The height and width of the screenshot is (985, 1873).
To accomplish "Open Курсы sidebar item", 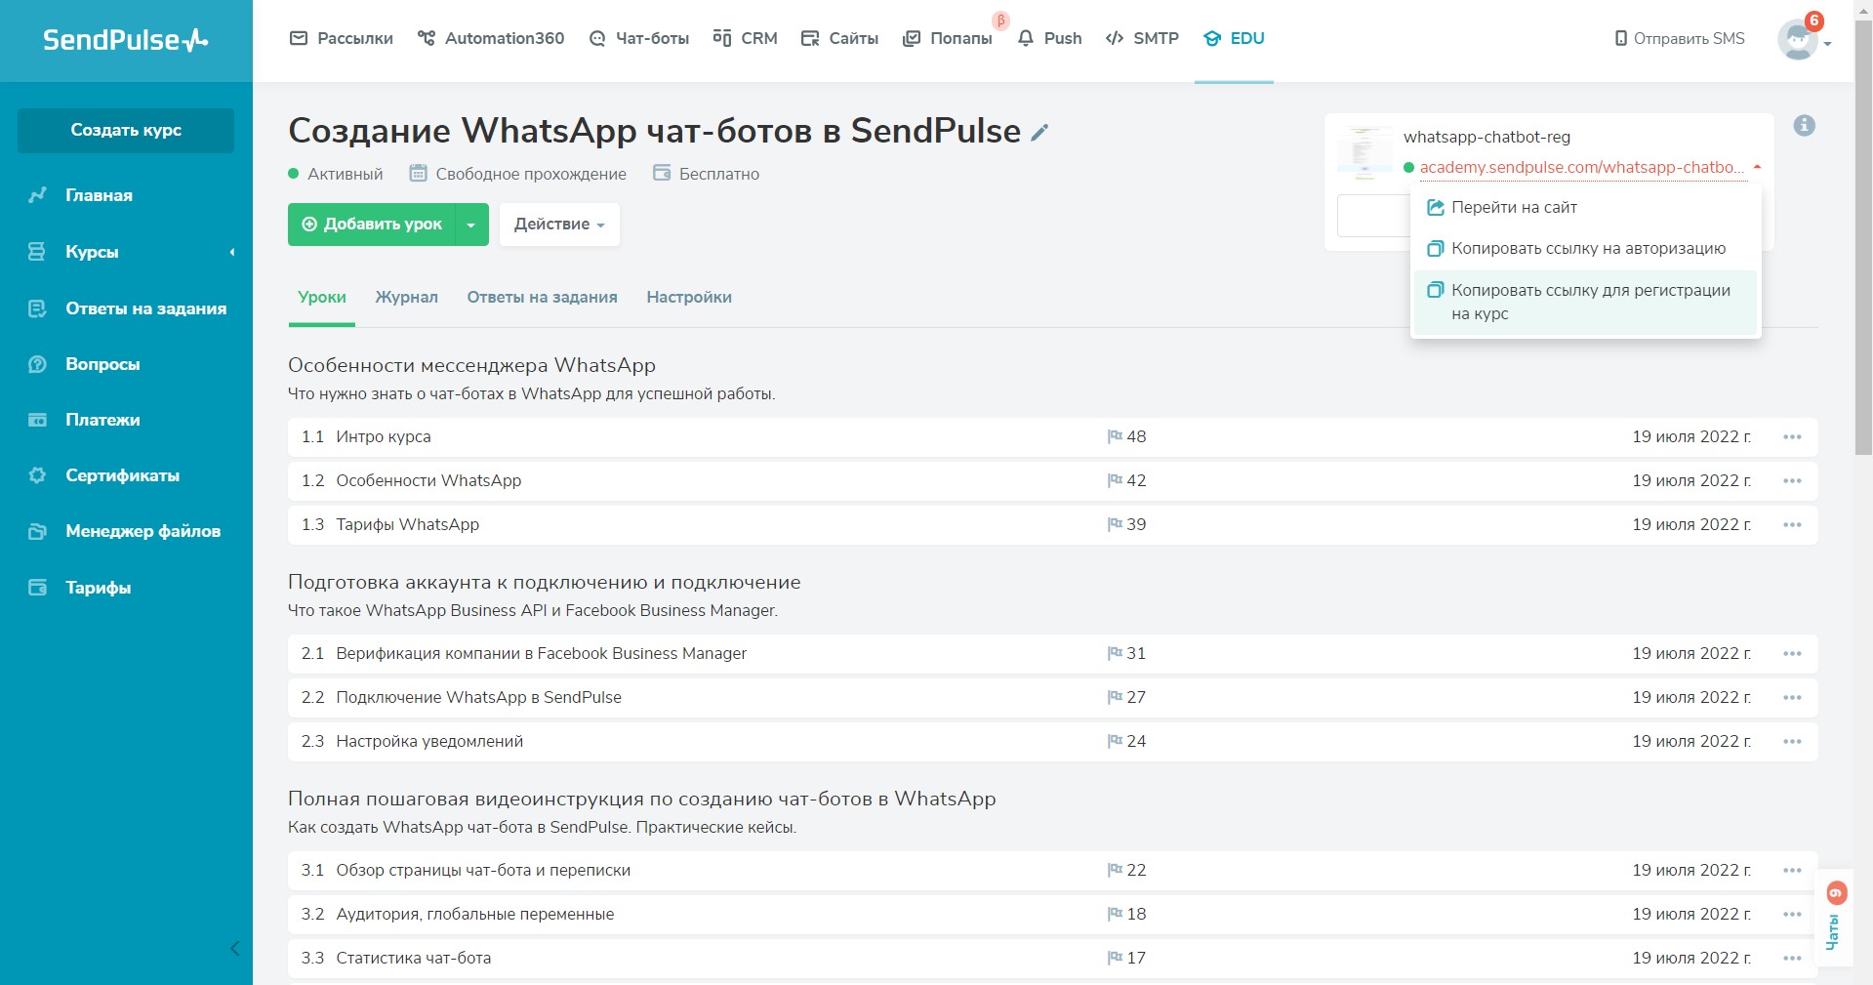I will click(x=92, y=252).
